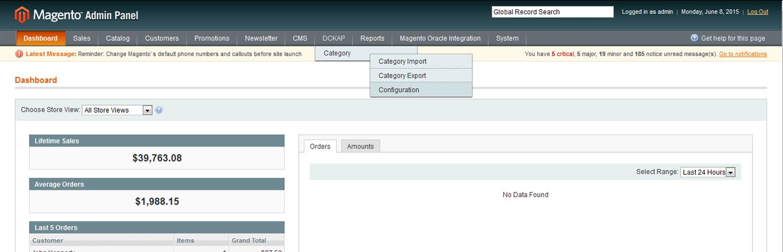Click the 5 critical messages count

coord(562,54)
